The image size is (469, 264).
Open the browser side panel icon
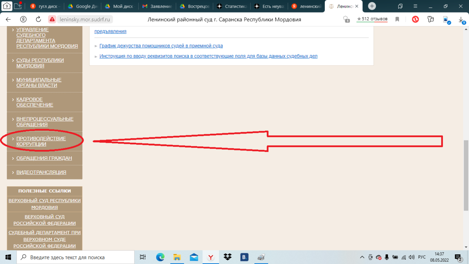400,6
